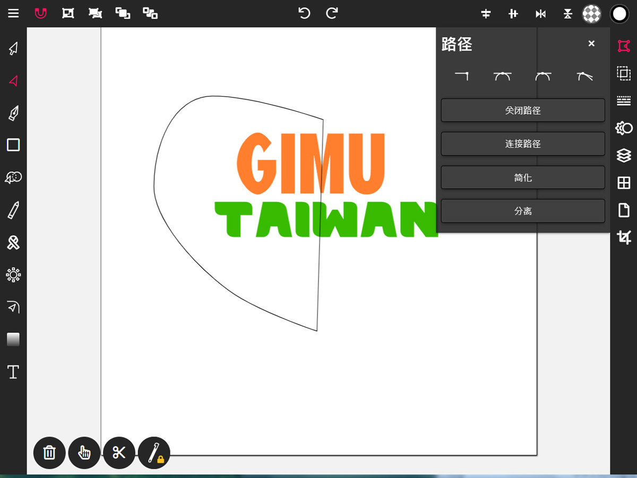This screenshot has width=637, height=478.
Task: Set node type to asymmetric handle
Action: coord(584,76)
